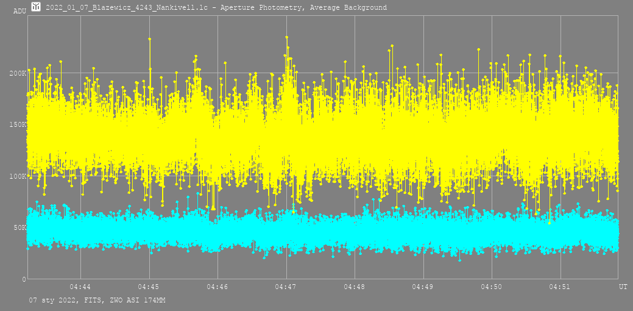Click the tallest yellow peak near 04:45
This screenshot has height=311, width=633.
pos(150,39)
